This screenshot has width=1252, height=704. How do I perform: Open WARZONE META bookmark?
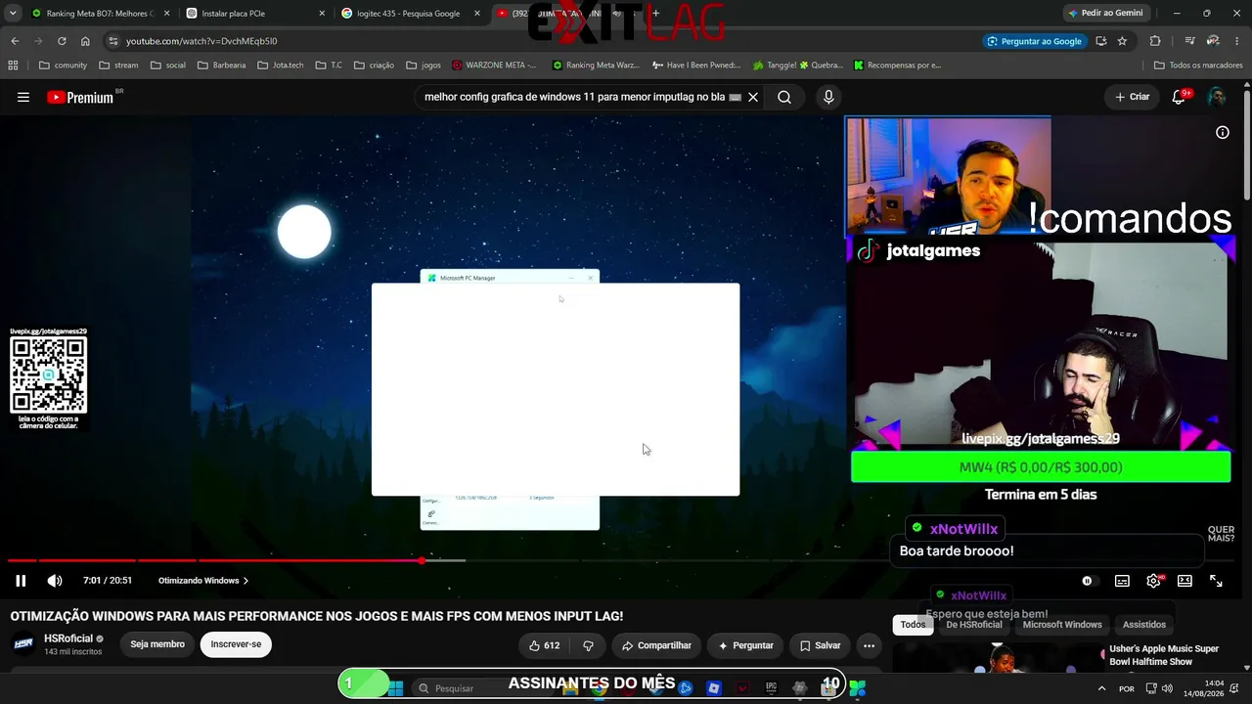494,66
